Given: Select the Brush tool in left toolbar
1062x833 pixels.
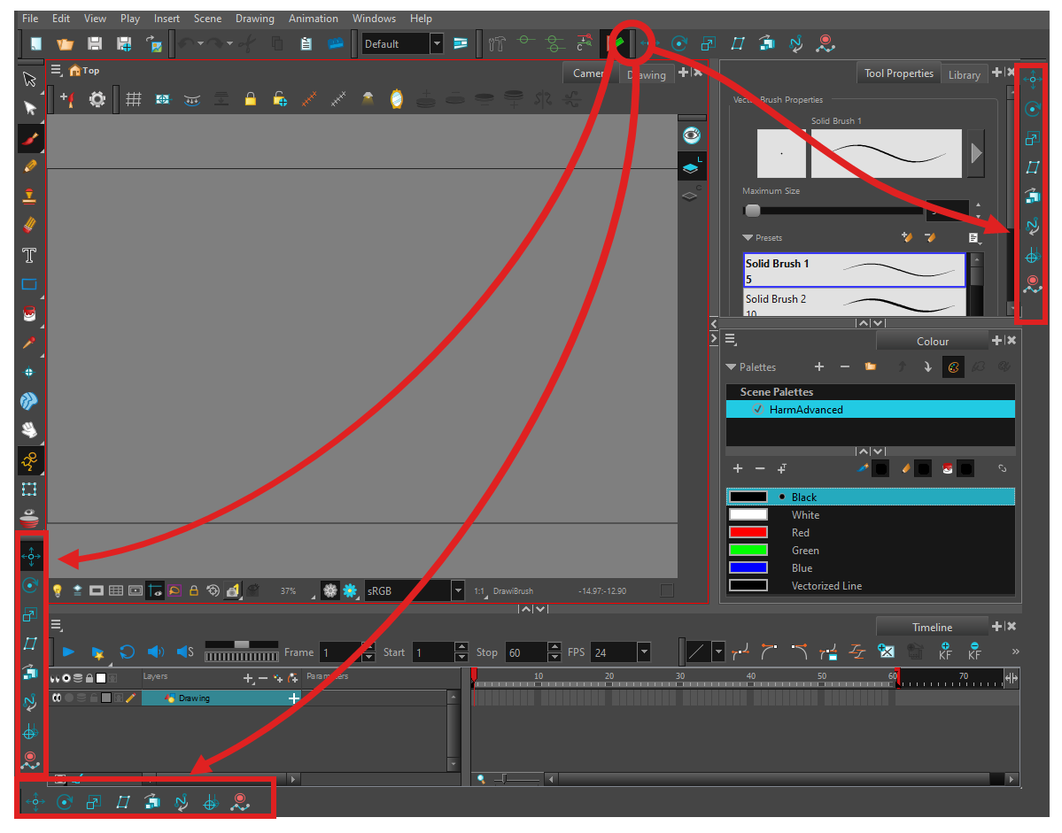Looking at the screenshot, I should [29, 137].
